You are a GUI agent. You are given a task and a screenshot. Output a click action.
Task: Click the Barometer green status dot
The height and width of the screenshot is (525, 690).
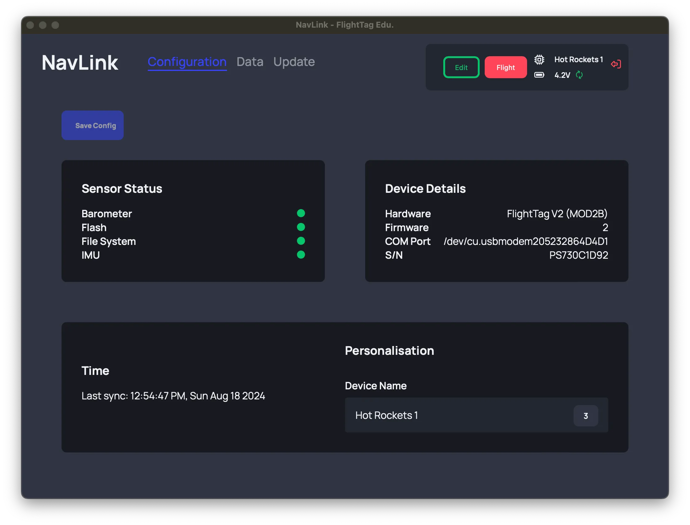[301, 213]
